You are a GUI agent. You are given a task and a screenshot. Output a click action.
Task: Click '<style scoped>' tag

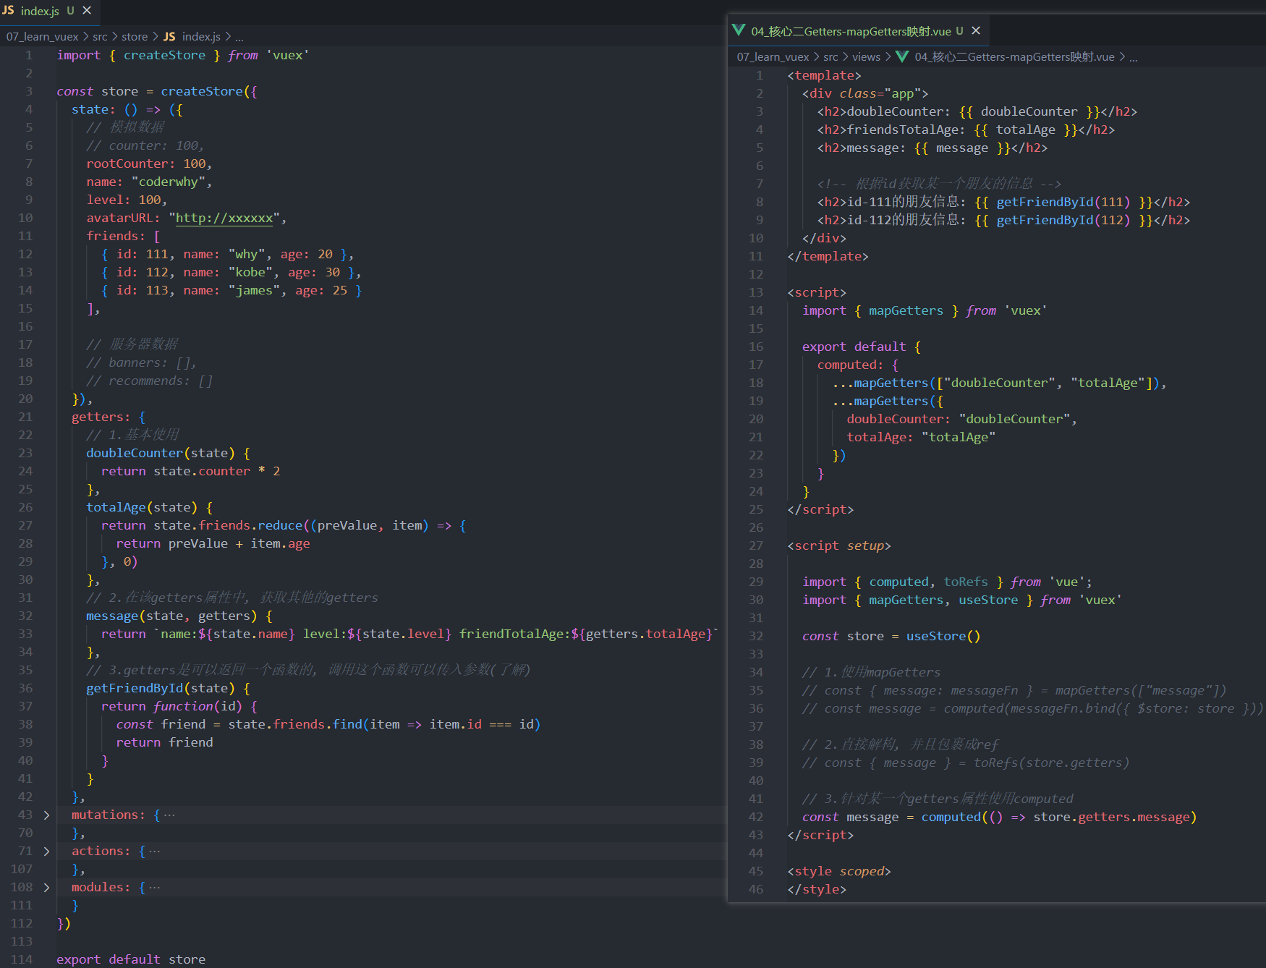click(839, 871)
